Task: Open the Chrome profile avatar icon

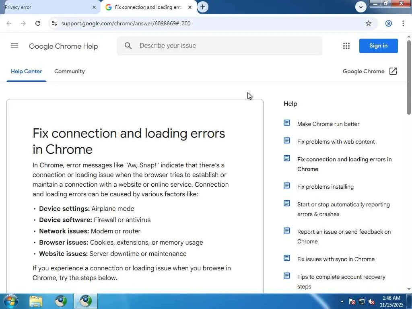Action: pos(388,23)
